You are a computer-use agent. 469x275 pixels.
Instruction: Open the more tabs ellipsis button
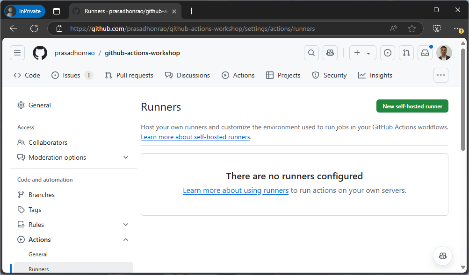[x=441, y=75]
